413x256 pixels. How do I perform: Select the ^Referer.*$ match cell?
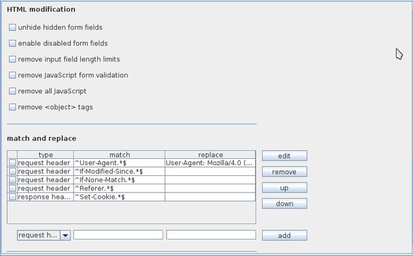coord(119,188)
